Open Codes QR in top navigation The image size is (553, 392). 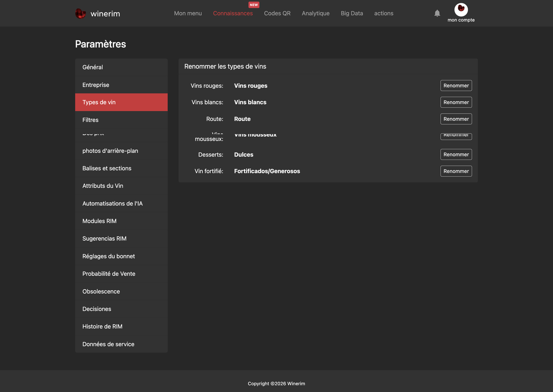point(277,13)
